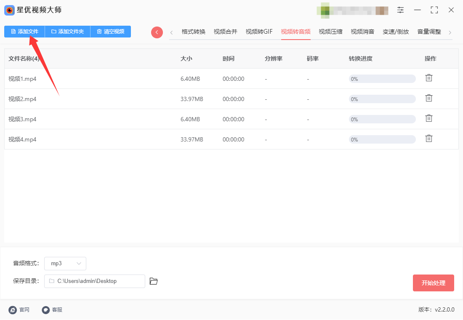Open settings sliders icon in title bar
Viewport: 463px width, 320px height.
tap(400, 10)
